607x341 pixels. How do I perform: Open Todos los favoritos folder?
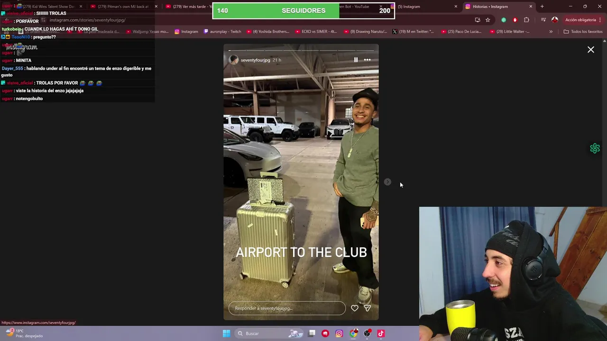[x=583, y=32]
